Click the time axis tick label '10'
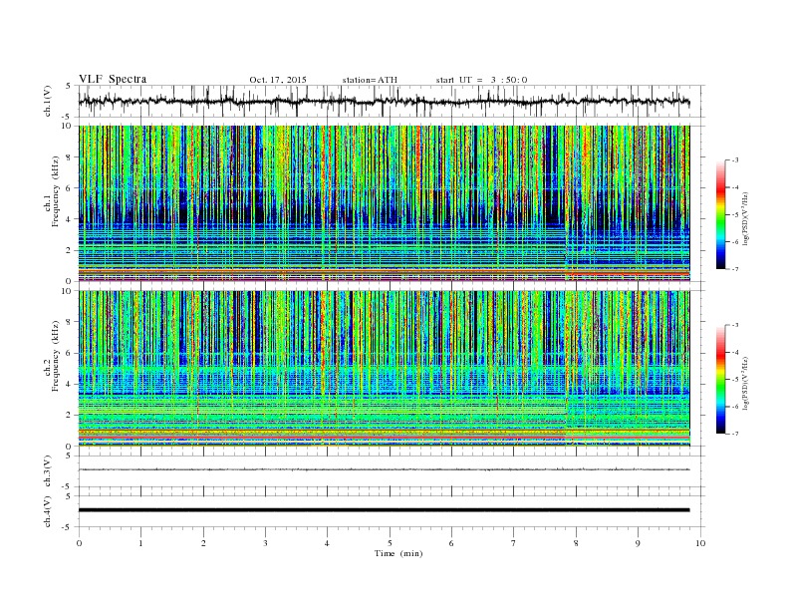The width and height of the screenshot is (789, 610). 700,543
